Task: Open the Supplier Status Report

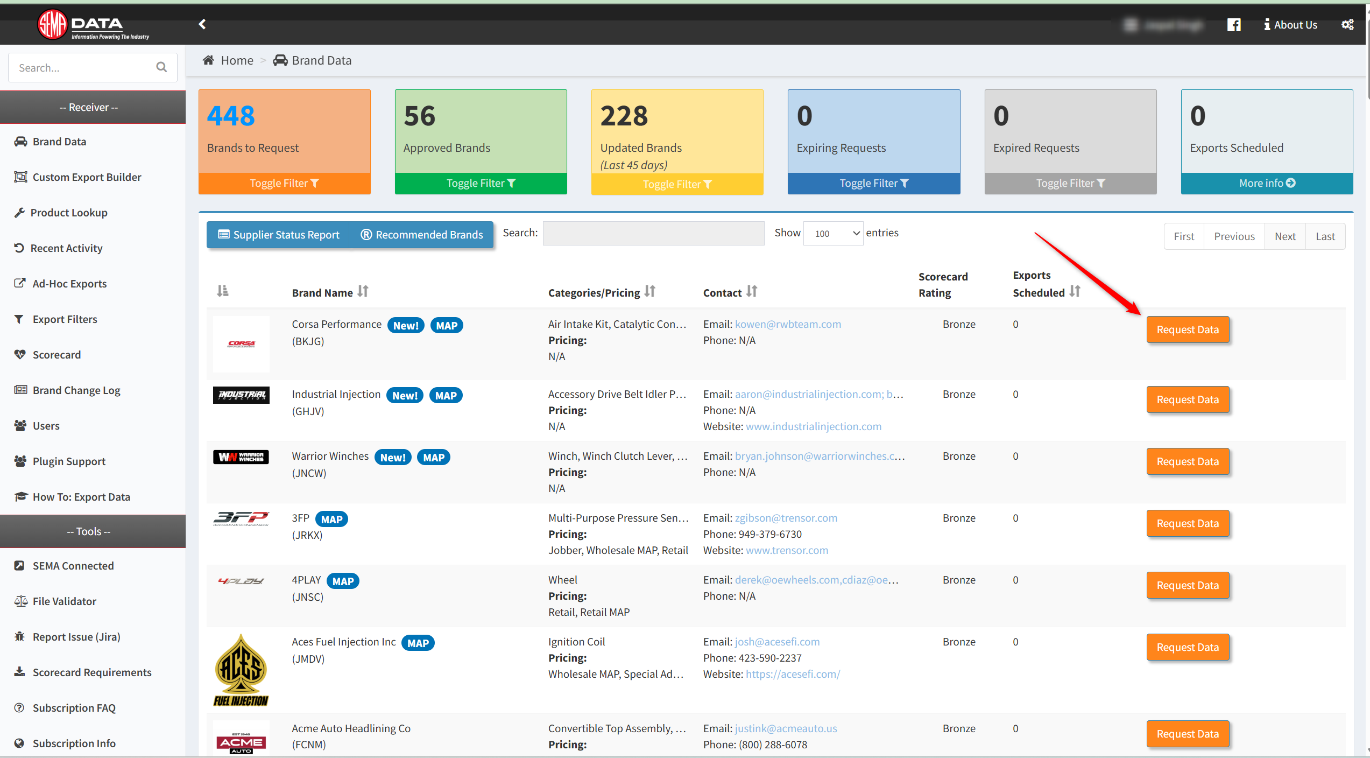Action: 278,235
